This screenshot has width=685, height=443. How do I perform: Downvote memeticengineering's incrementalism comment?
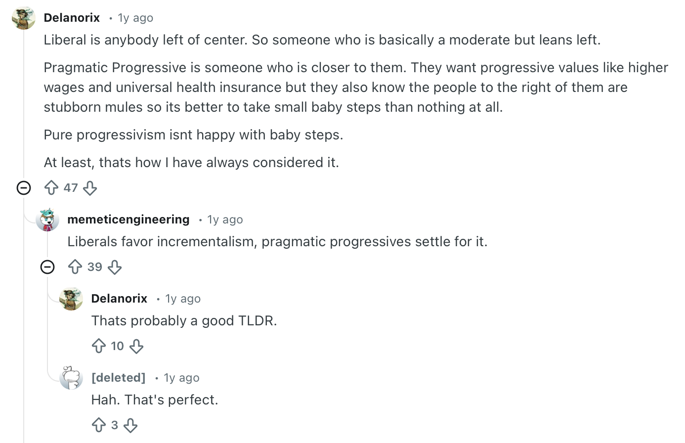click(115, 267)
